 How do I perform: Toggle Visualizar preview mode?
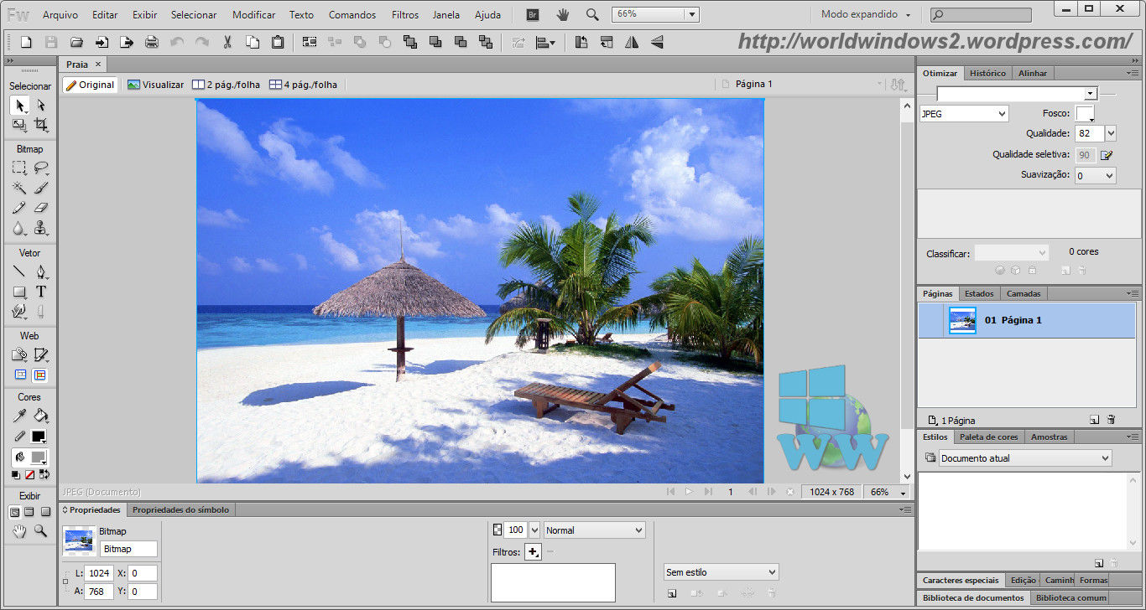coord(156,85)
